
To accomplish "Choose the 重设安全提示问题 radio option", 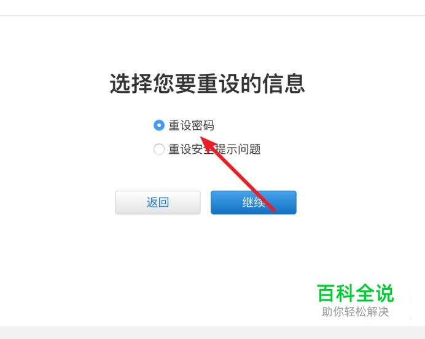I will pos(159,149).
